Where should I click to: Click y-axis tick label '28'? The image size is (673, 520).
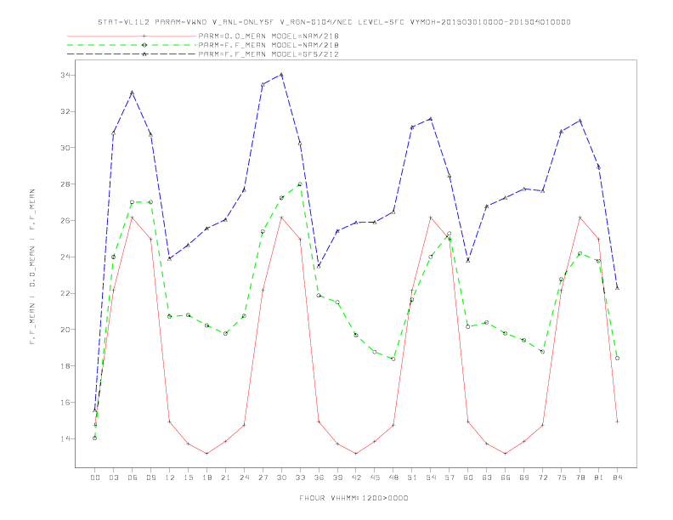[65, 184]
